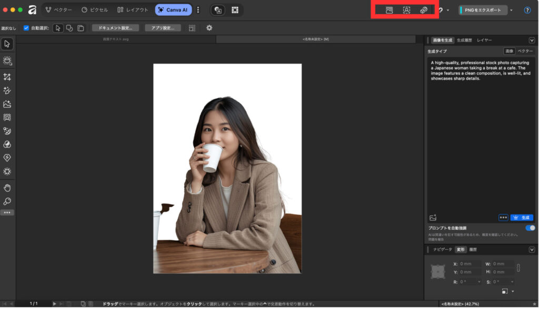Toggle the プロンプトを自動強調 switch off

(x=530, y=228)
